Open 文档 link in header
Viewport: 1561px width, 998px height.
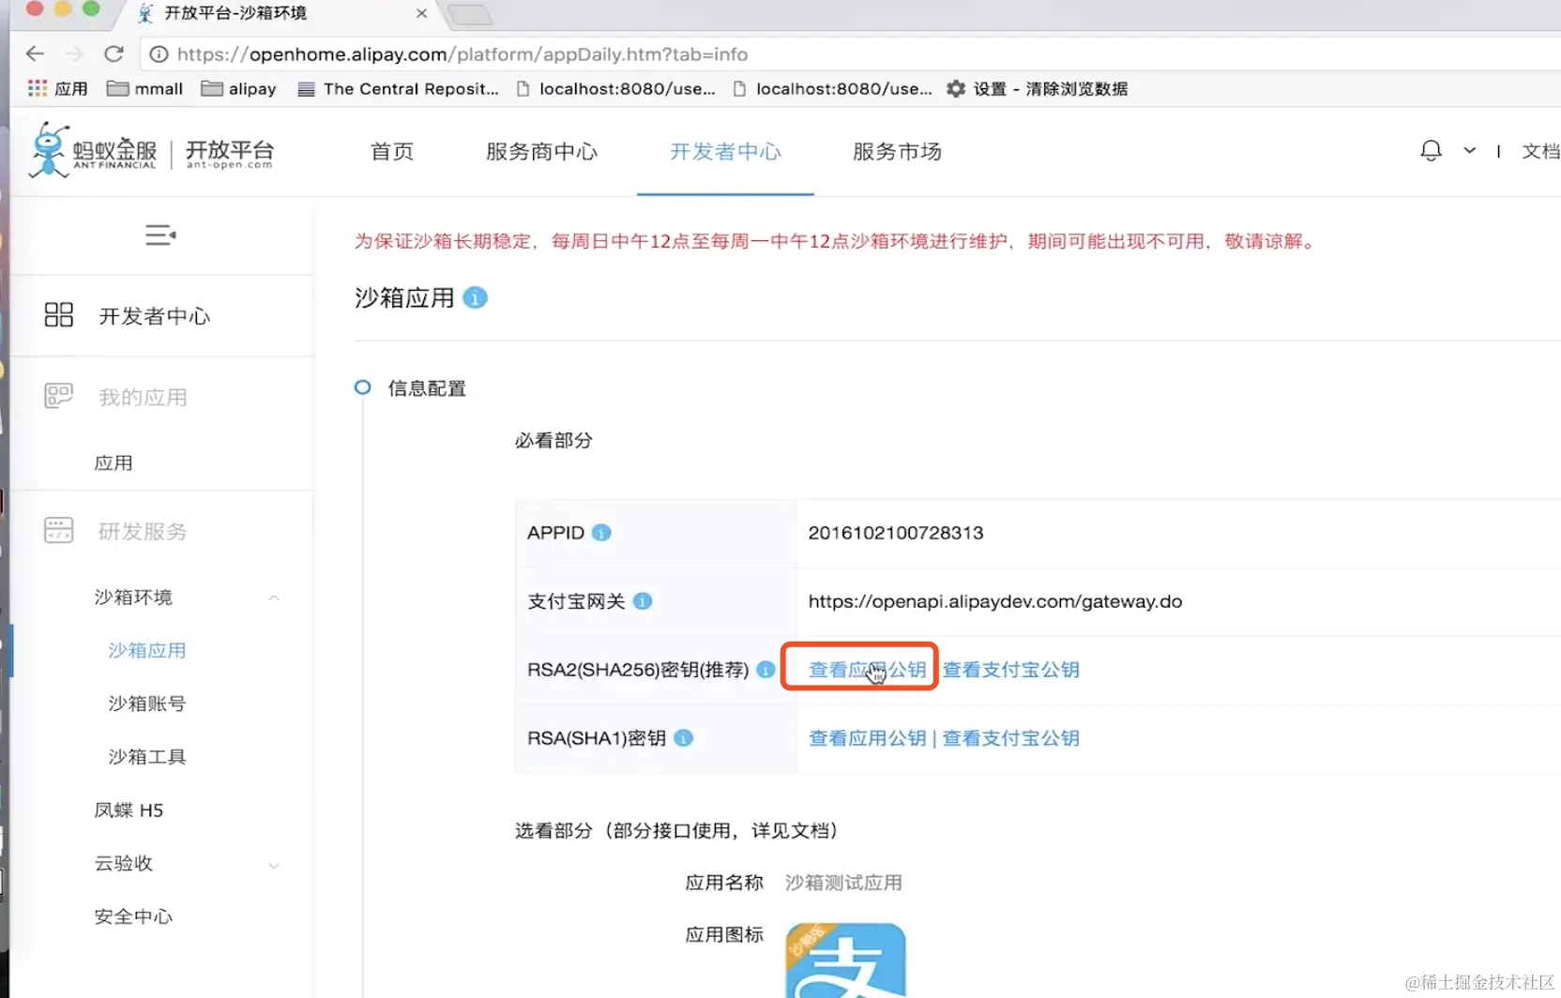[x=1540, y=151]
